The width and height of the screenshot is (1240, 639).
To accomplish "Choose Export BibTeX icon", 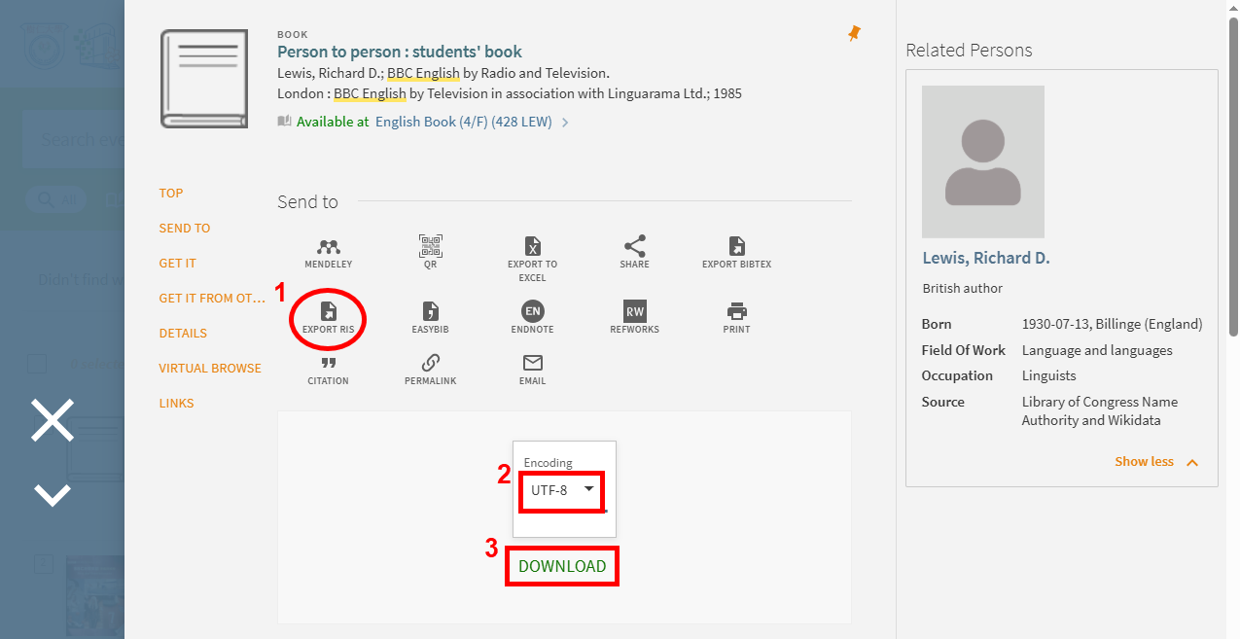I will [736, 248].
